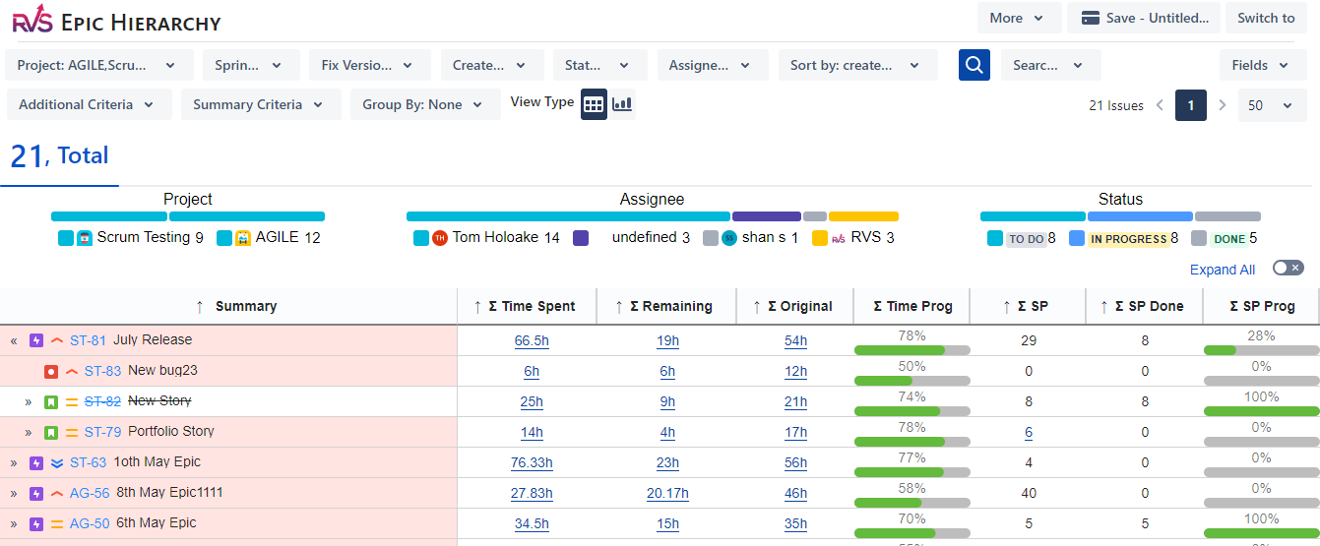This screenshot has height=546, width=1320.
Task: Click the blue search magnifier icon
Action: pyautogui.click(x=974, y=65)
